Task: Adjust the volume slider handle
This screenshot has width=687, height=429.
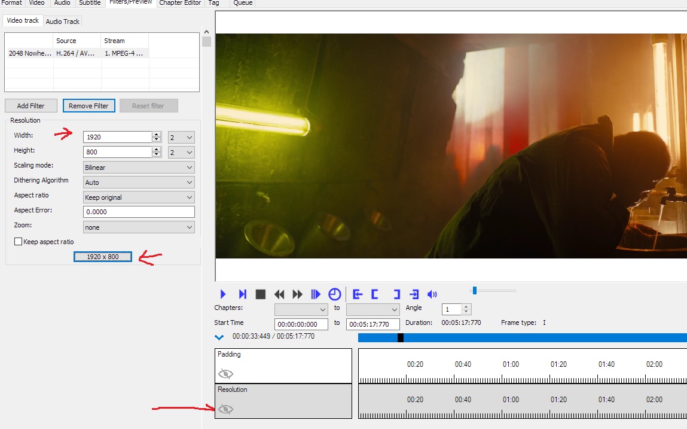Action: (475, 290)
